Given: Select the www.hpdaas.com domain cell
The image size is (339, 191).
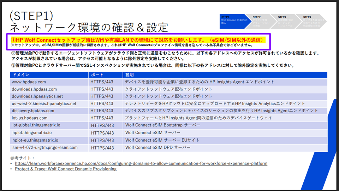Looking at the screenshot, I should pyautogui.click(x=49, y=82).
